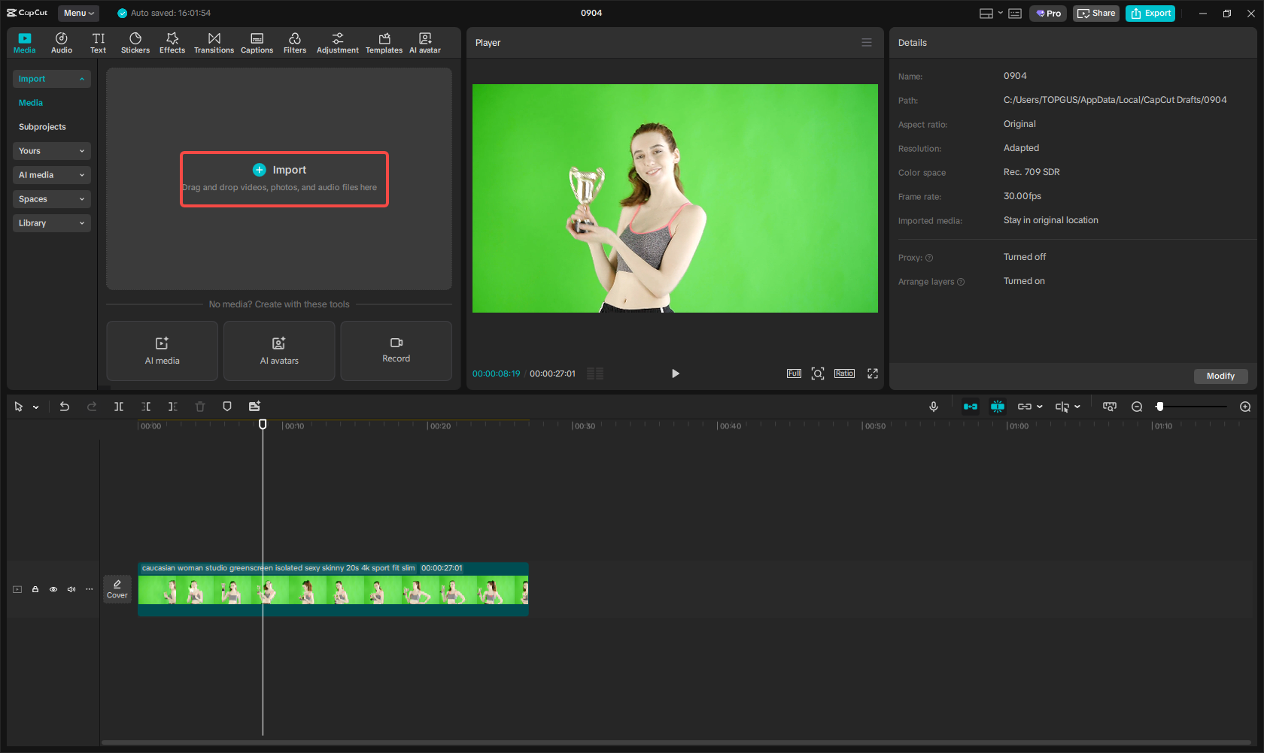Open the AI avatar panel
This screenshot has width=1264, height=753.
tap(425, 41)
